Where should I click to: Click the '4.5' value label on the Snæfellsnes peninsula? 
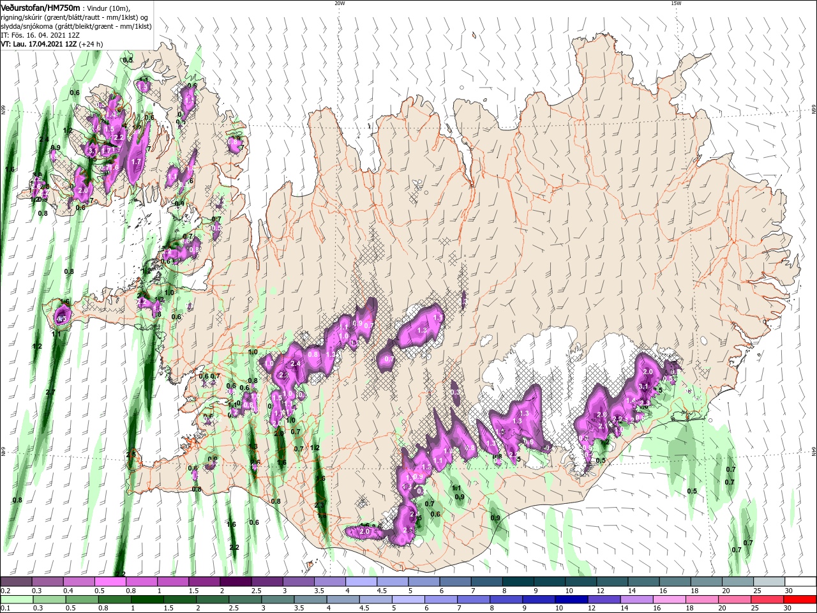coord(61,319)
